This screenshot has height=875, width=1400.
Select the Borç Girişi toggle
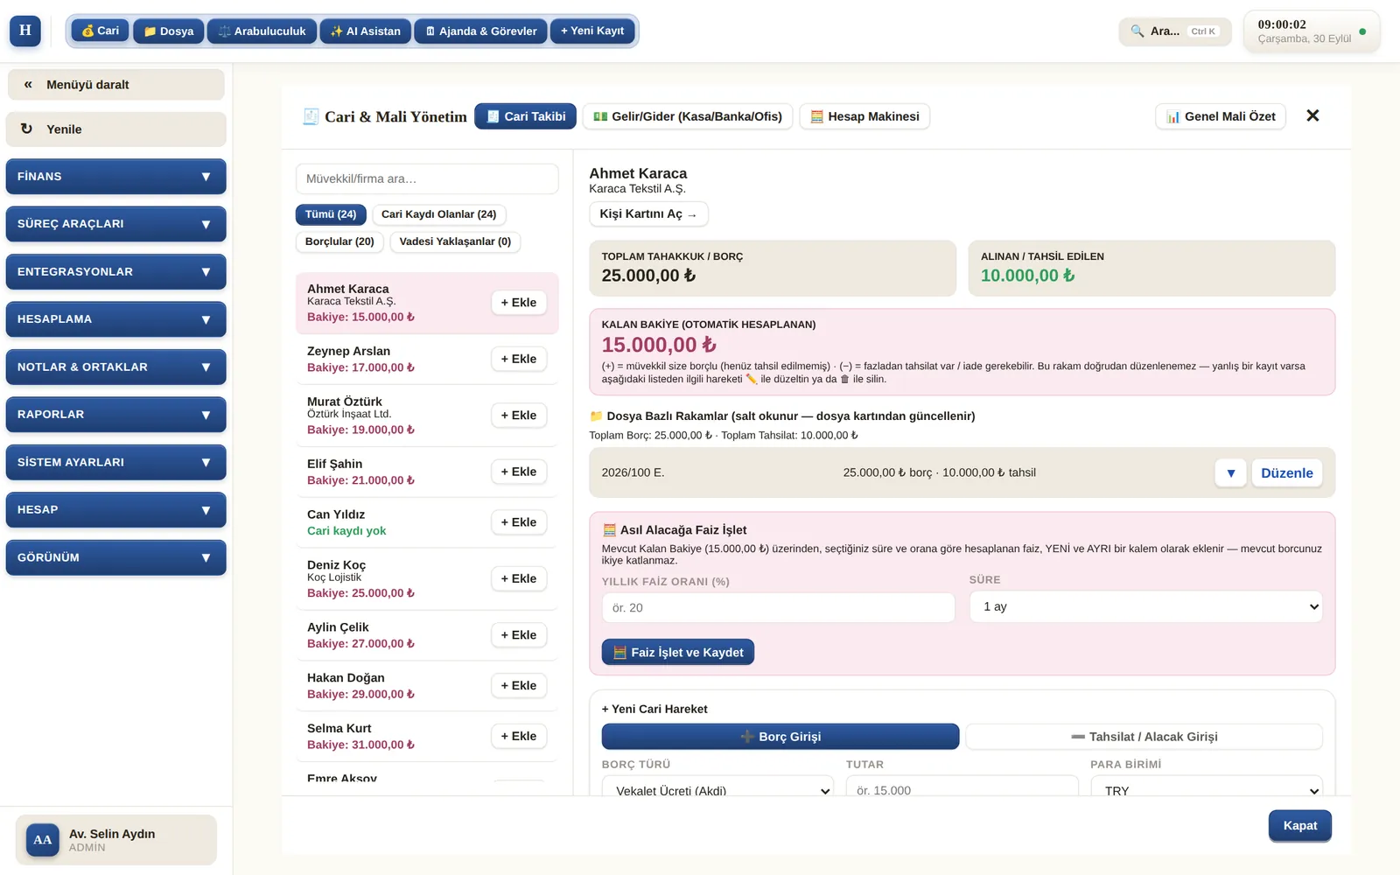(780, 737)
